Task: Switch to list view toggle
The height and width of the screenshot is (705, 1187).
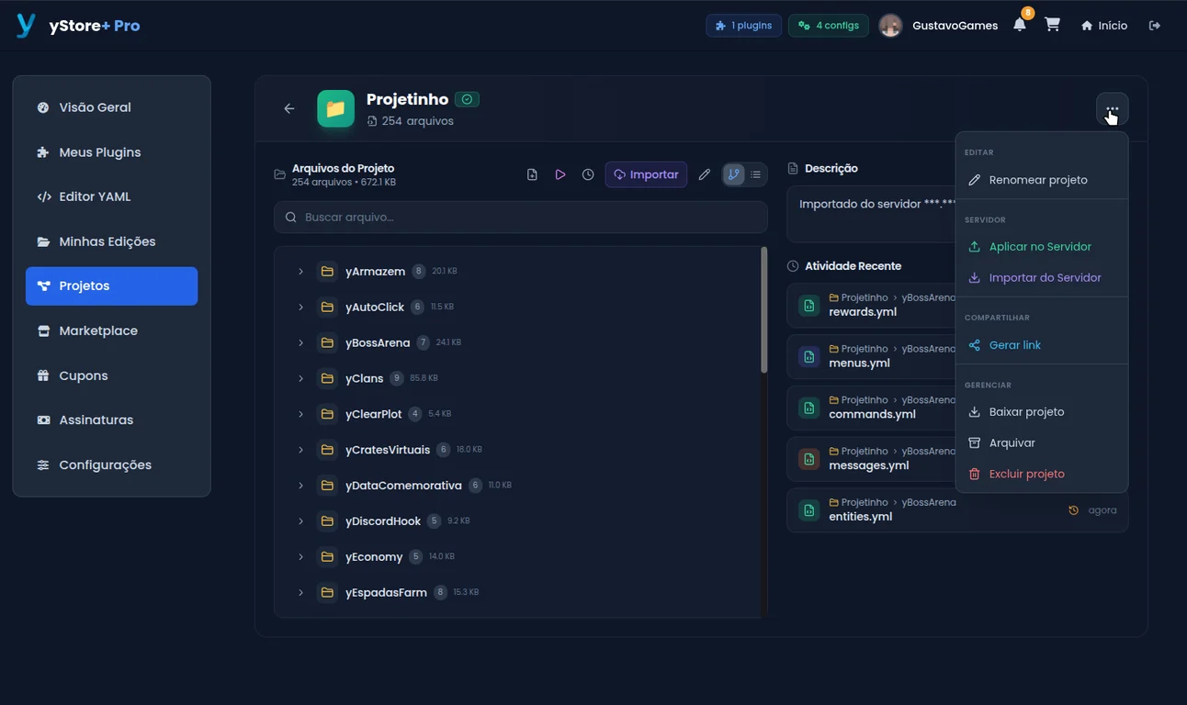Action: [x=755, y=174]
